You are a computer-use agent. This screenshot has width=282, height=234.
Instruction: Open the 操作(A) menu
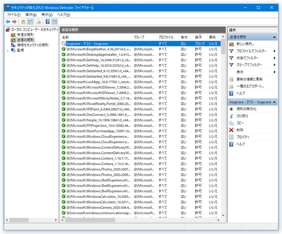coord(31,15)
